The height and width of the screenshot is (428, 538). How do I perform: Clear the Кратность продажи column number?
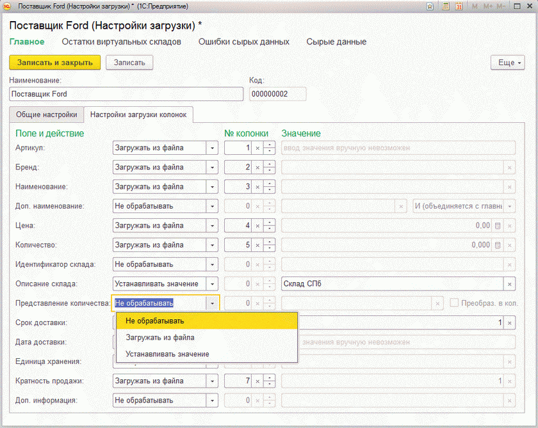[x=257, y=381]
